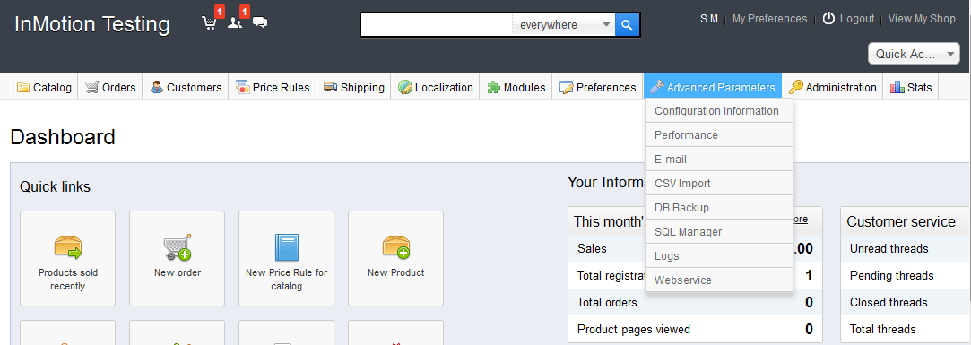The height and width of the screenshot is (345, 971).
Task: Select DB Backup from the submenu
Action: pyautogui.click(x=719, y=208)
